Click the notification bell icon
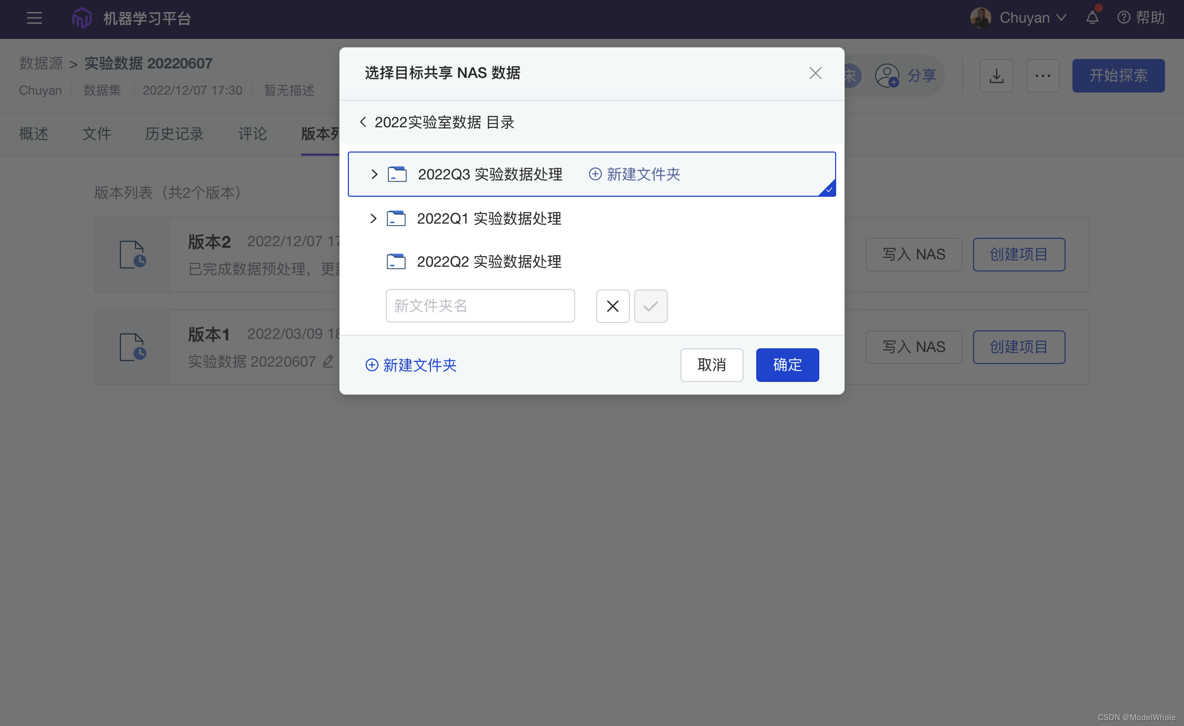 click(1092, 18)
